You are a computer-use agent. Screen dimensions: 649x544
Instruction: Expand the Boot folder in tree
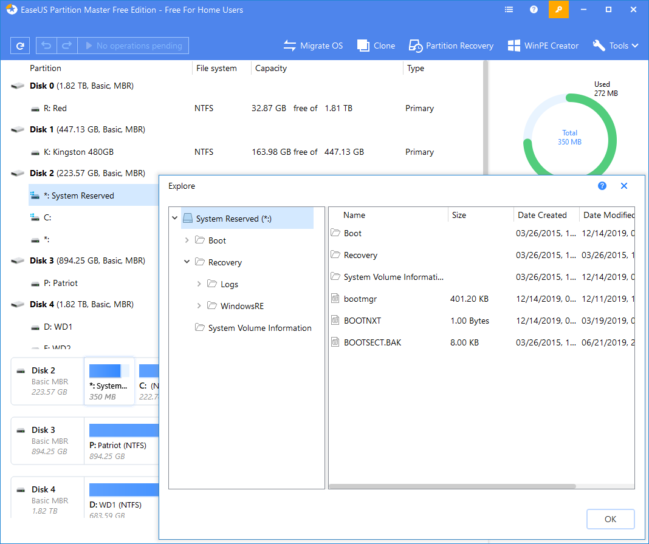(x=187, y=240)
